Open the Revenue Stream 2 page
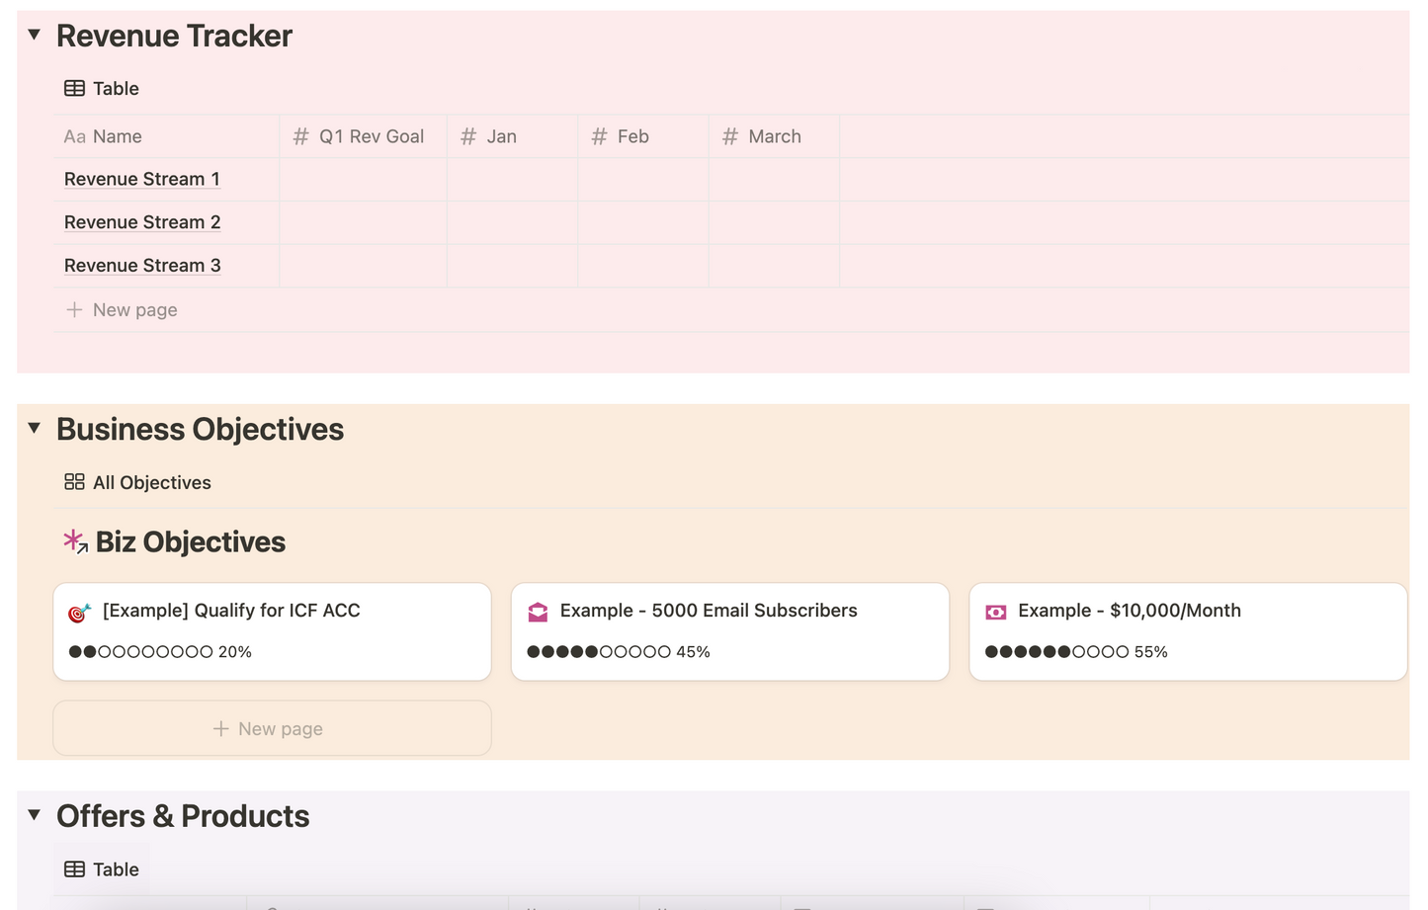The width and height of the screenshot is (1428, 910). tap(141, 222)
